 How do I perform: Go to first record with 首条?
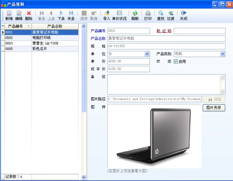click(x=42, y=15)
